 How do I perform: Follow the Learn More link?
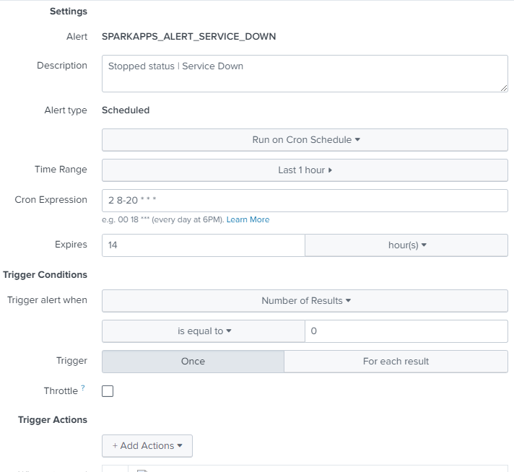click(248, 219)
